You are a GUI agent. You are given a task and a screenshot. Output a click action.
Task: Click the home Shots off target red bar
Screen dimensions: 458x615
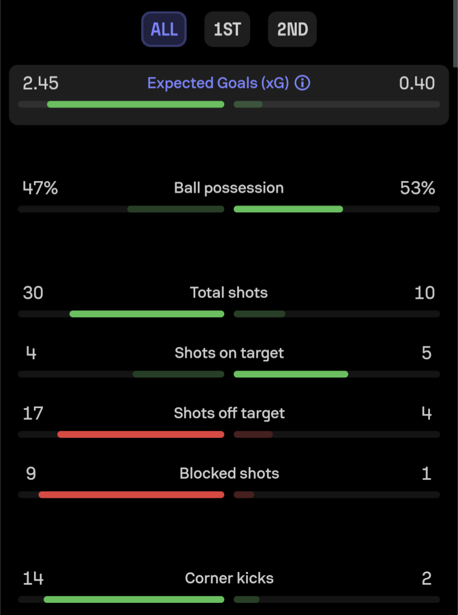pyautogui.click(x=140, y=434)
